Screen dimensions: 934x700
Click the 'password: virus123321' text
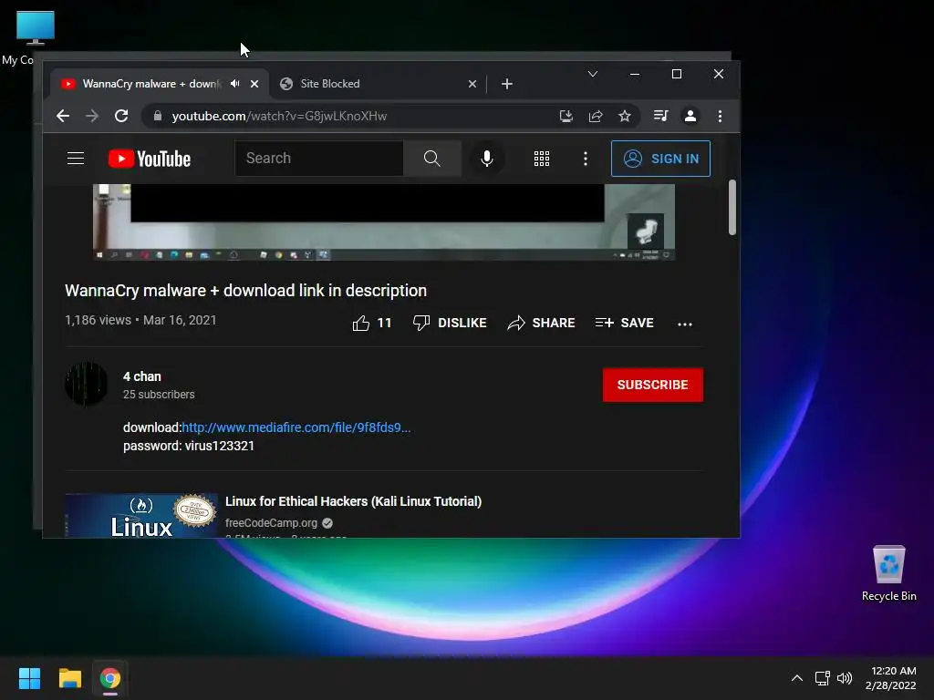click(x=189, y=446)
